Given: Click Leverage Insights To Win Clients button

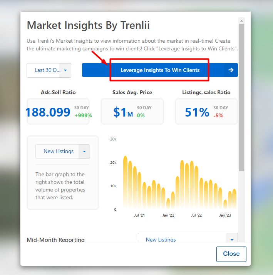Looking at the screenshot, I should click(160, 70).
